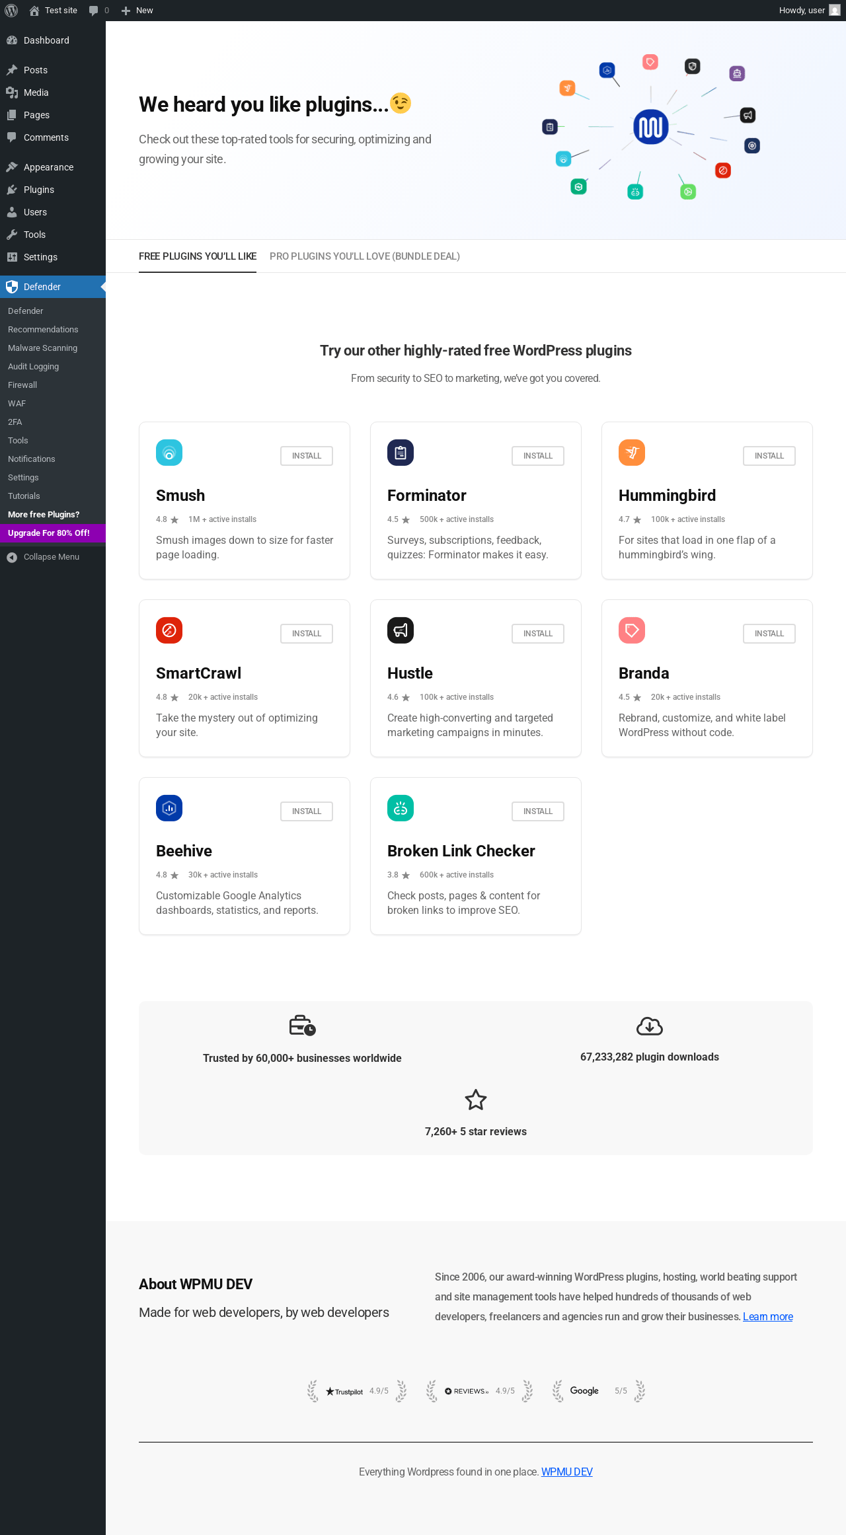846x1535 pixels.
Task: Click the Forminator plugin icon
Action: pyautogui.click(x=401, y=453)
